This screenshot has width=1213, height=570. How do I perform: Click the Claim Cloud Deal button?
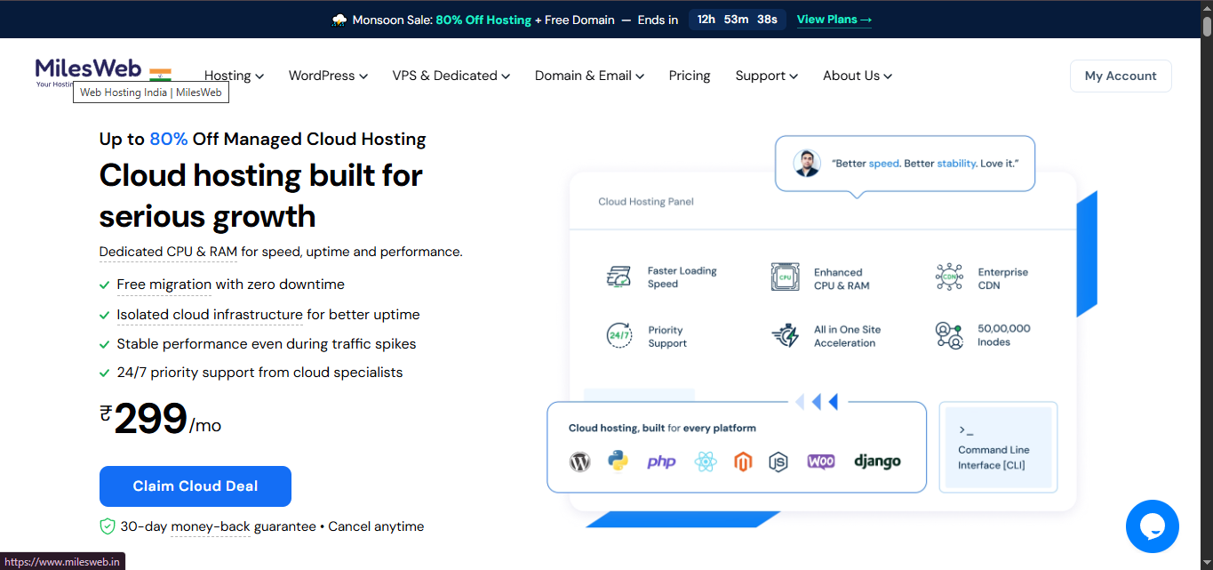pos(196,486)
